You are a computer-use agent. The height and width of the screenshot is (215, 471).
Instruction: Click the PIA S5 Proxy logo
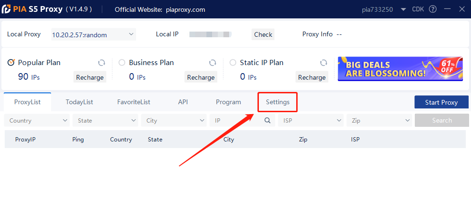(x=6, y=9)
